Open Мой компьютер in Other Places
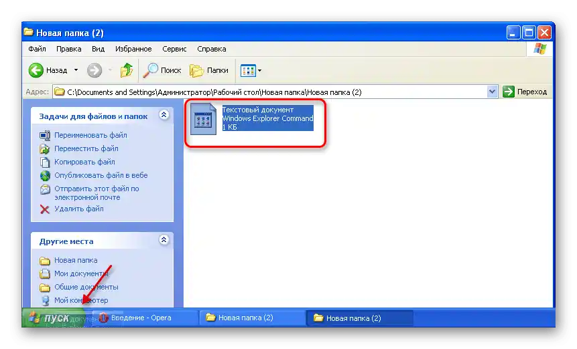Screen dimensions: 577x349 tap(81, 300)
